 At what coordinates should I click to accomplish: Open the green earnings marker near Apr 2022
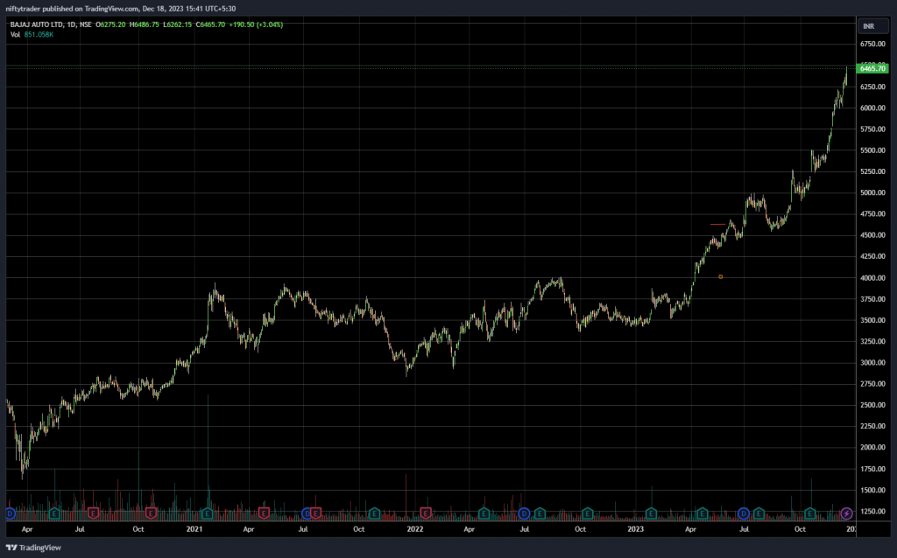pyautogui.click(x=484, y=513)
